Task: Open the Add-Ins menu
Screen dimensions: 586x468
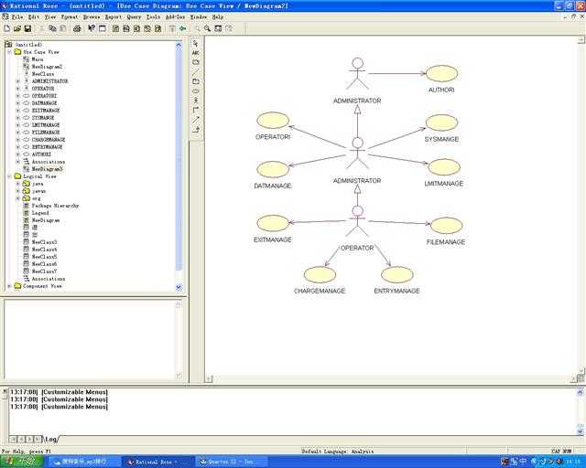Action: pos(175,17)
